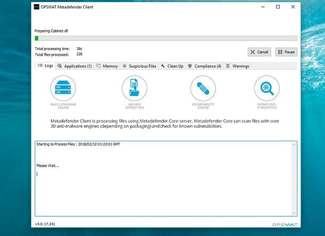
Task: Open the Memory tab
Action: pos(107,66)
